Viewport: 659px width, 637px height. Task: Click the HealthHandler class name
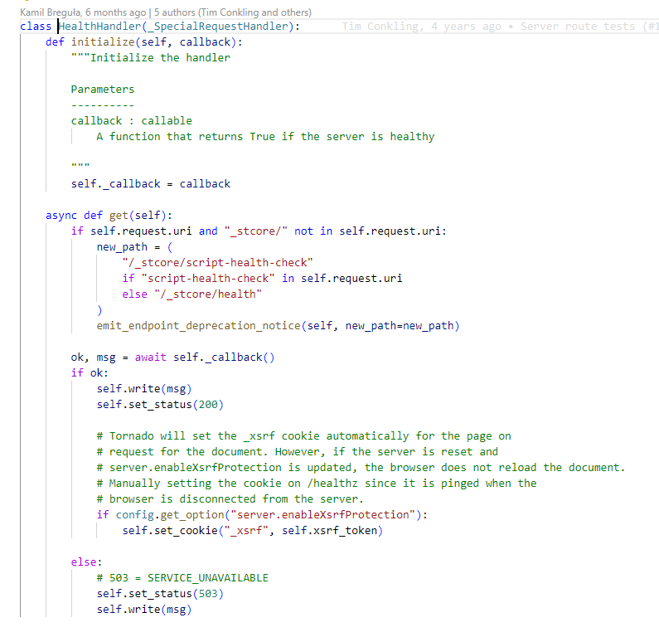click(99, 27)
